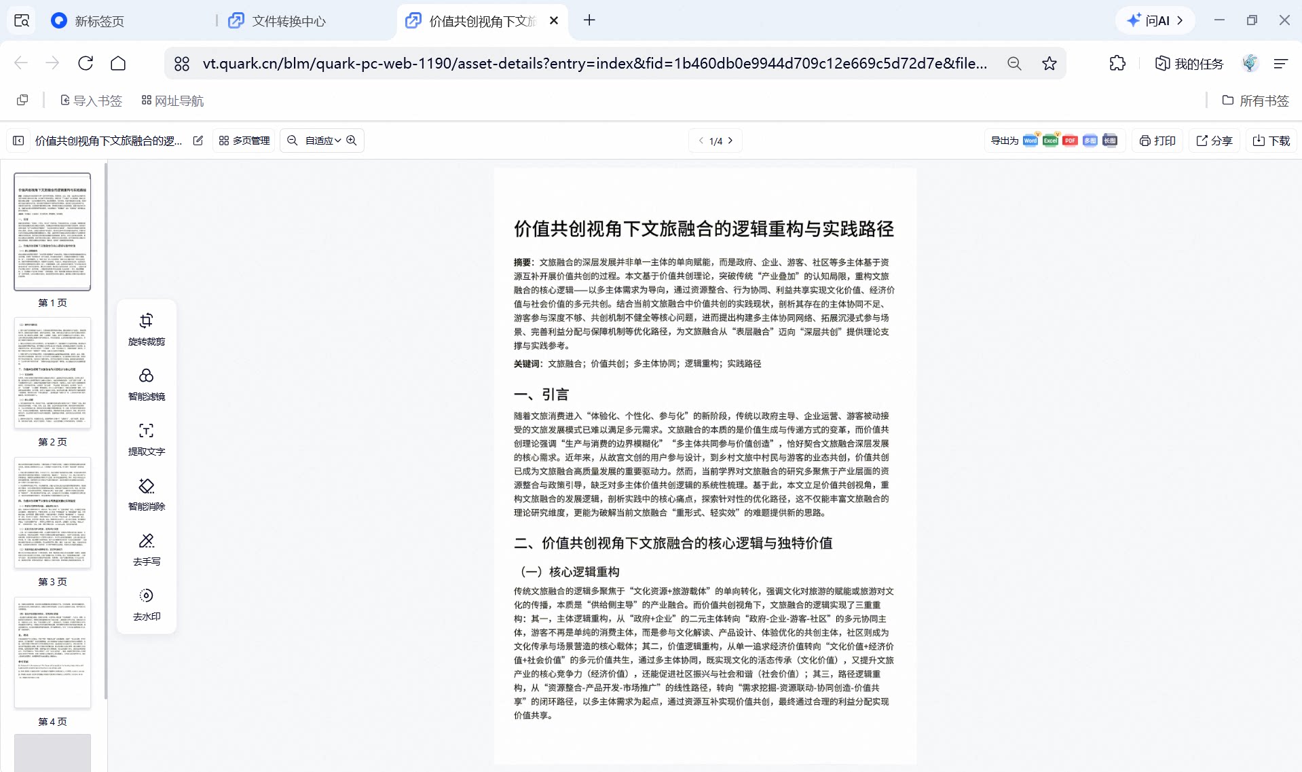This screenshot has width=1302, height=772.
Task: Open the 自适应 zoom level dropdown
Action: 322,141
